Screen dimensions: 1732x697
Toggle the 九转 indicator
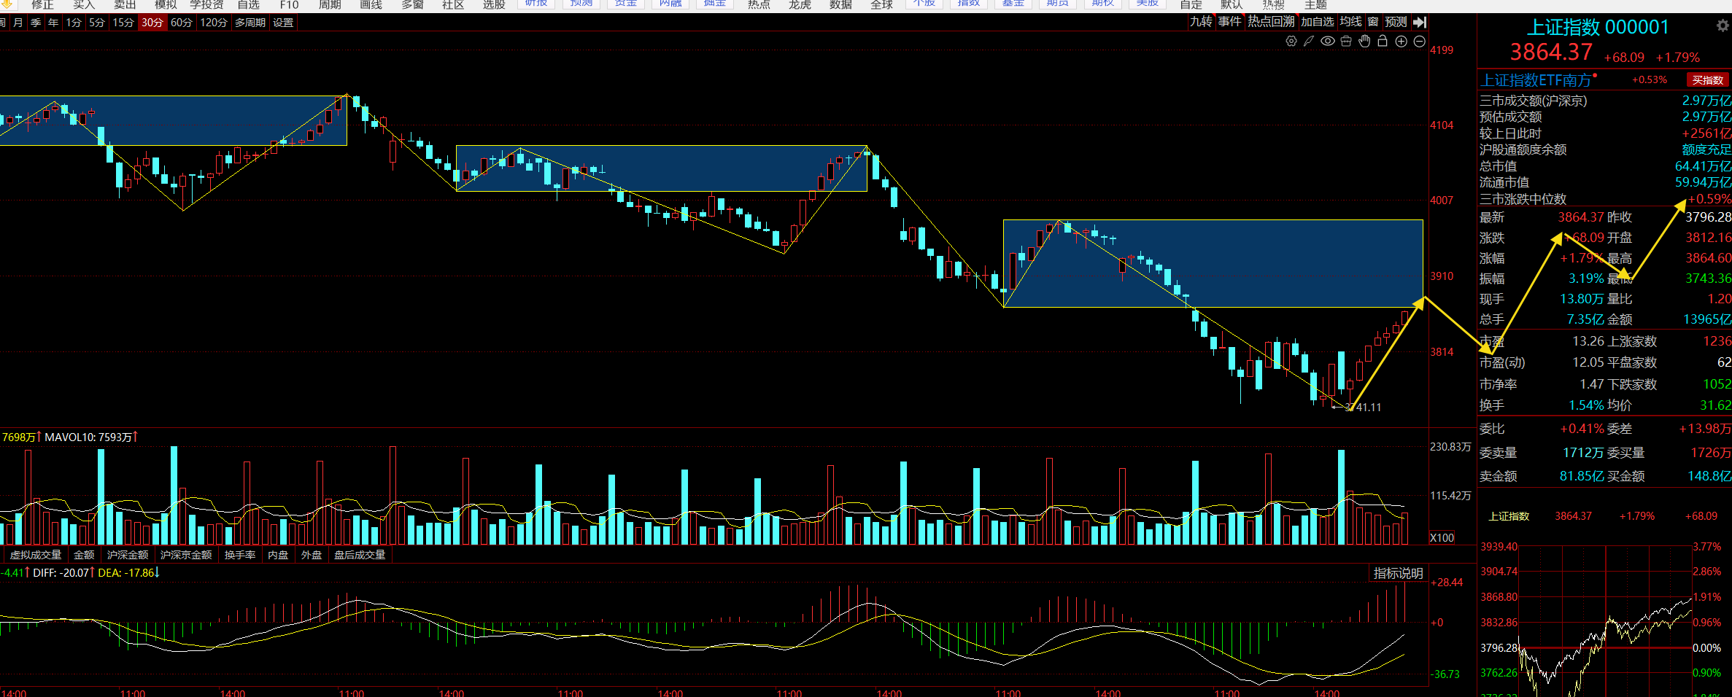tap(1201, 22)
